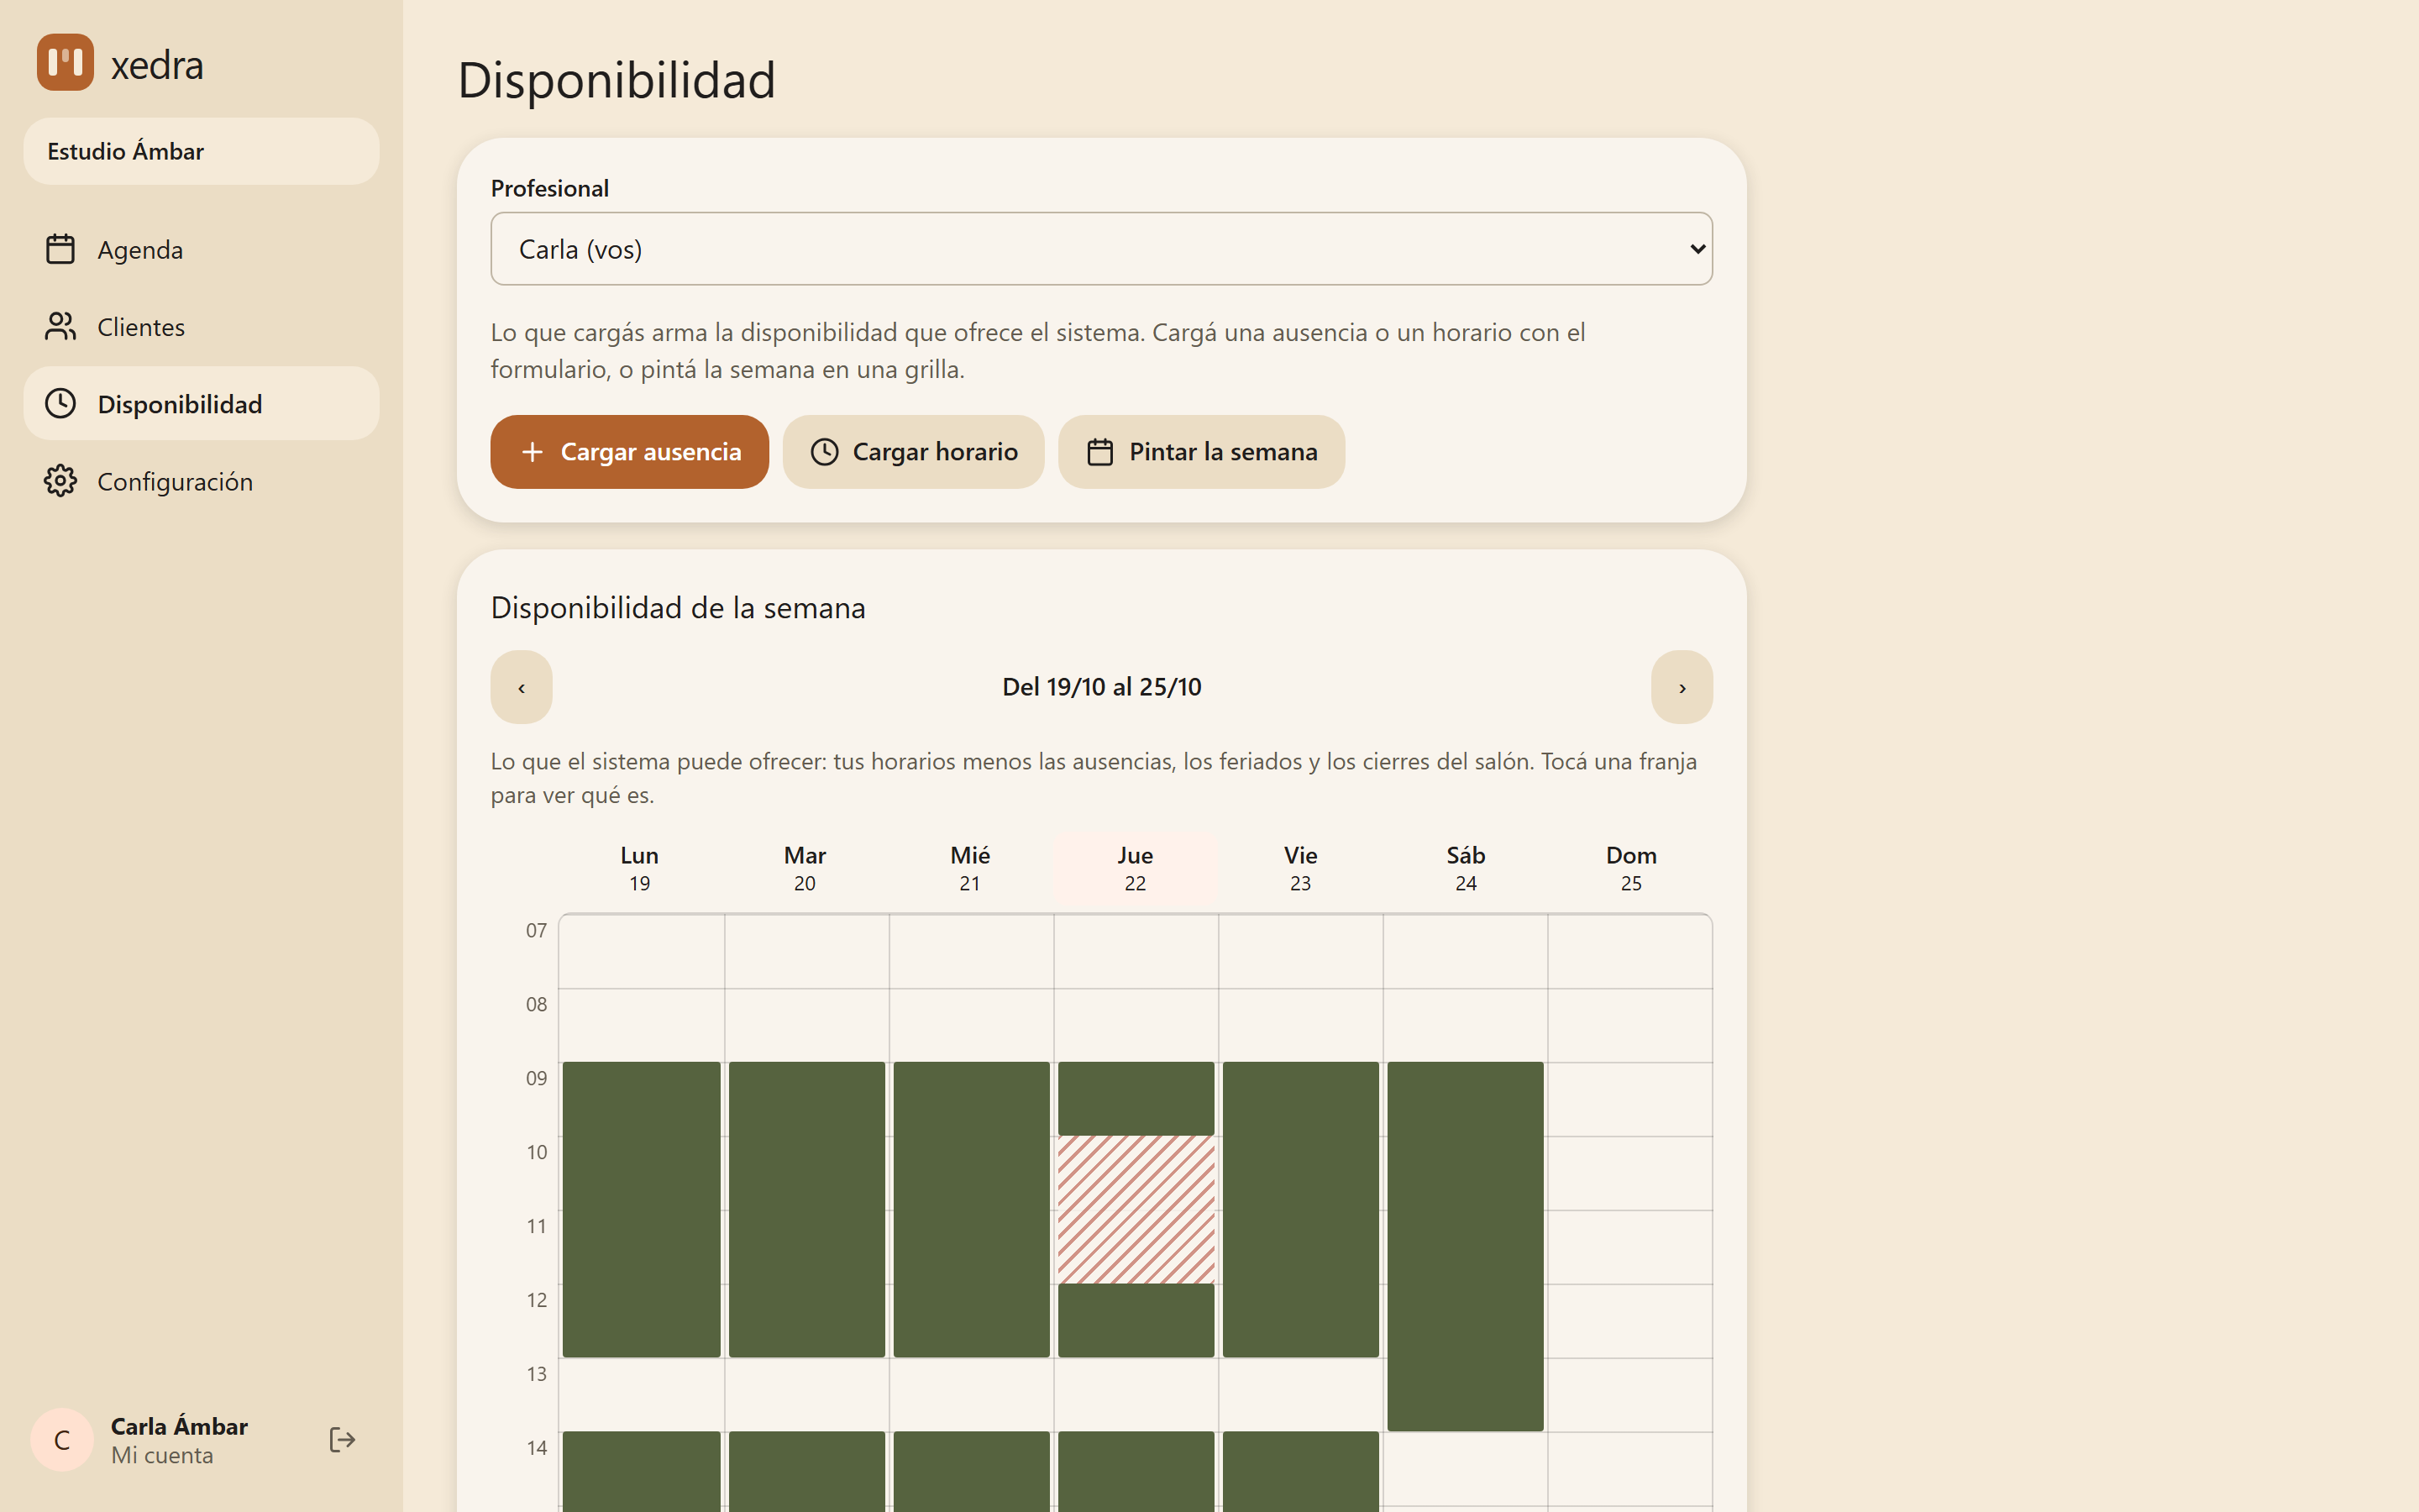Image resolution: width=2419 pixels, height=1512 pixels.
Task: Open the Clientes menu item
Action: (201, 326)
